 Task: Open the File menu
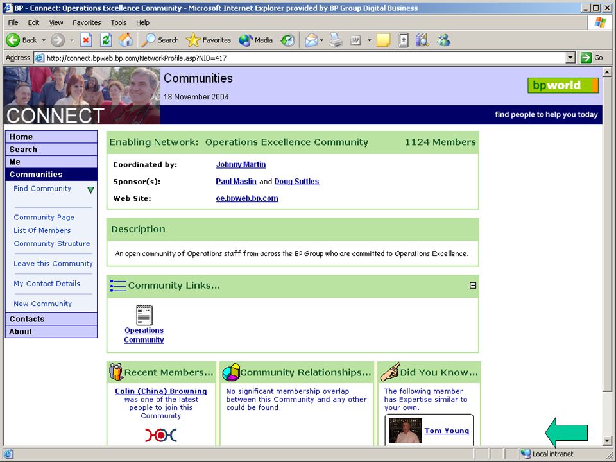tap(13, 23)
